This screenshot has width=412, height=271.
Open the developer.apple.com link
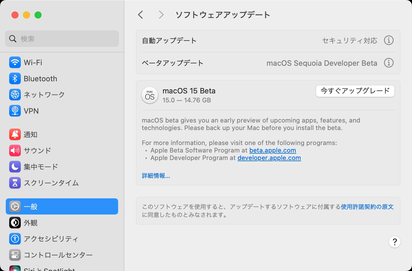coord(269,158)
